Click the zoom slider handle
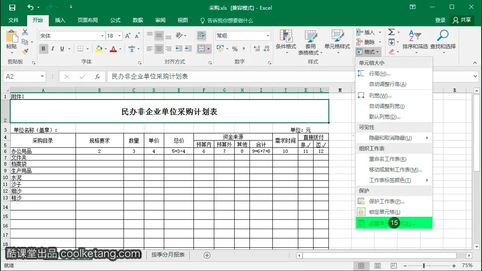The width and height of the screenshot is (482, 271). 423,266
